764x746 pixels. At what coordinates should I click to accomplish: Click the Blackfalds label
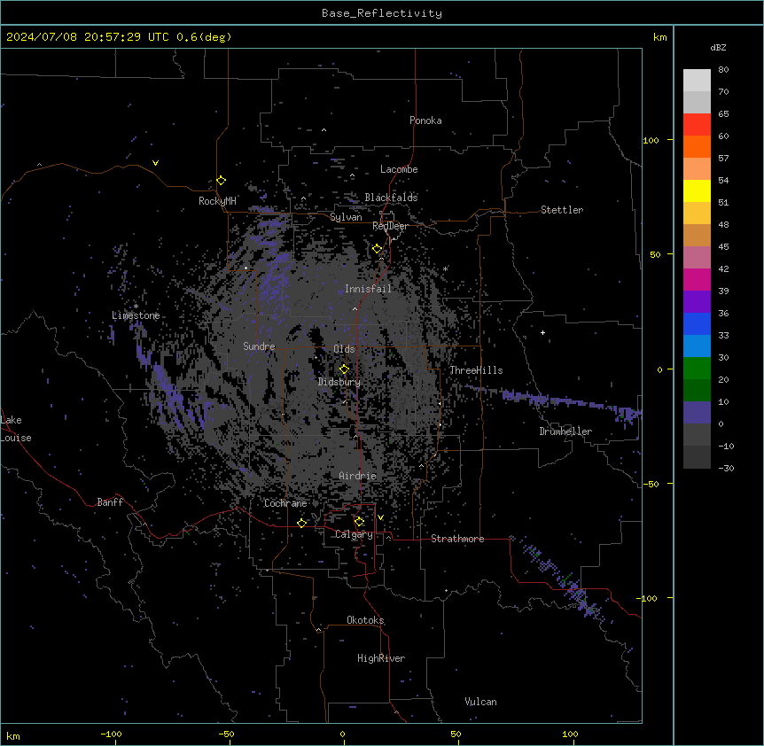391,198
